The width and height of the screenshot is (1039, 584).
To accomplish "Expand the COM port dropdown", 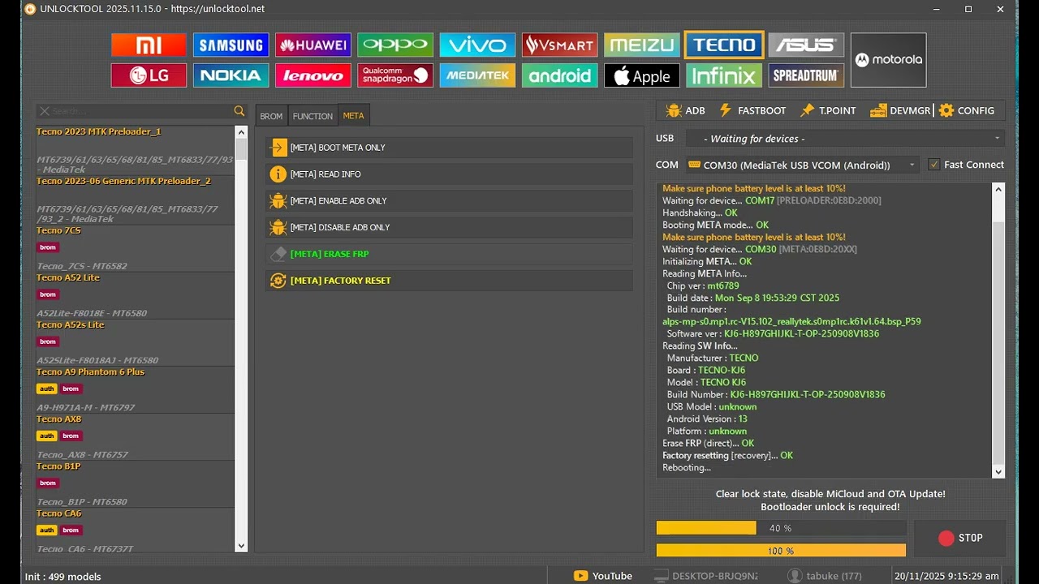I will (803, 165).
